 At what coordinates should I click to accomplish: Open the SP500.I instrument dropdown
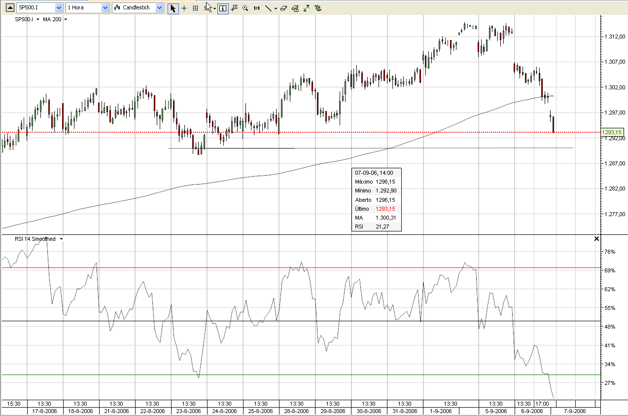(x=58, y=7)
